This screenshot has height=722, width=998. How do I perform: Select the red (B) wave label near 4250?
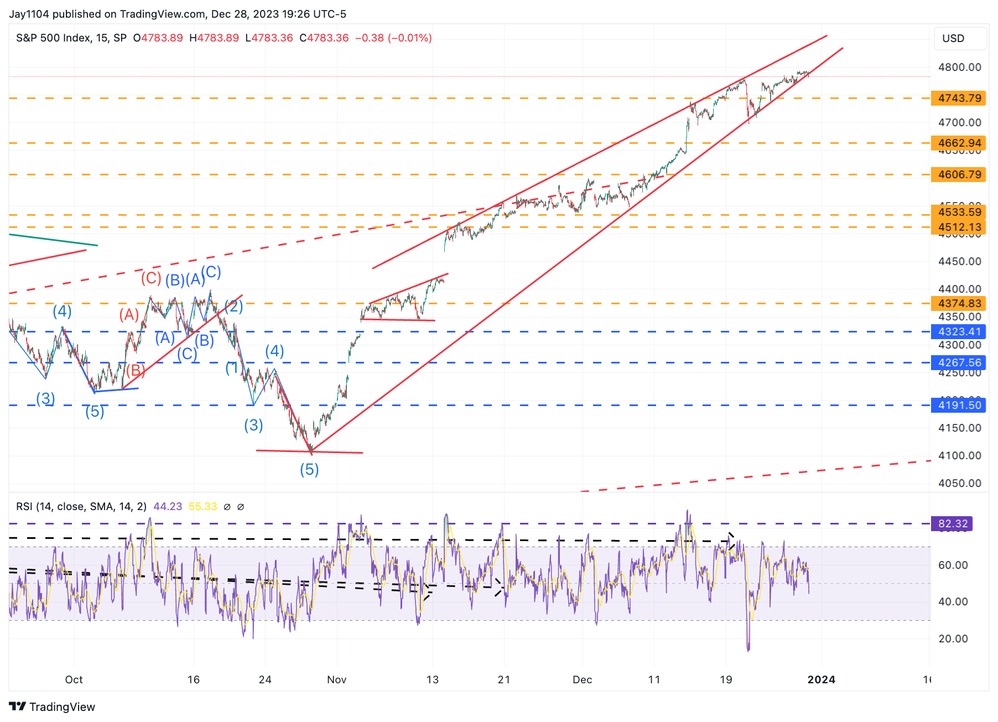tap(135, 370)
